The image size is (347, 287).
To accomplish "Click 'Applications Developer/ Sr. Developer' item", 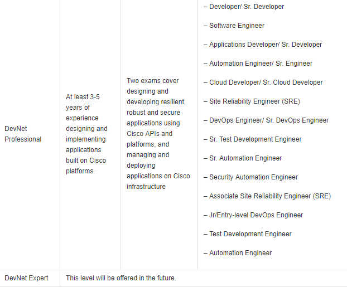I will click(x=263, y=45).
